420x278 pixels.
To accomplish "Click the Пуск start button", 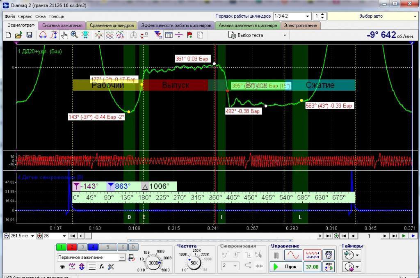I will point(285,267).
